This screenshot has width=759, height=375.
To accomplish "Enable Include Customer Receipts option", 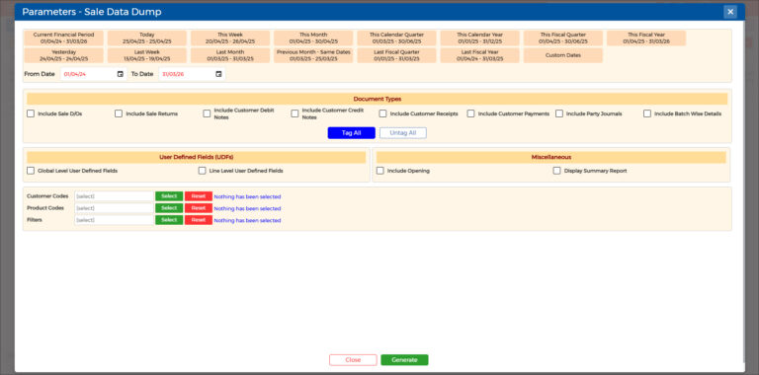I will tap(382, 113).
